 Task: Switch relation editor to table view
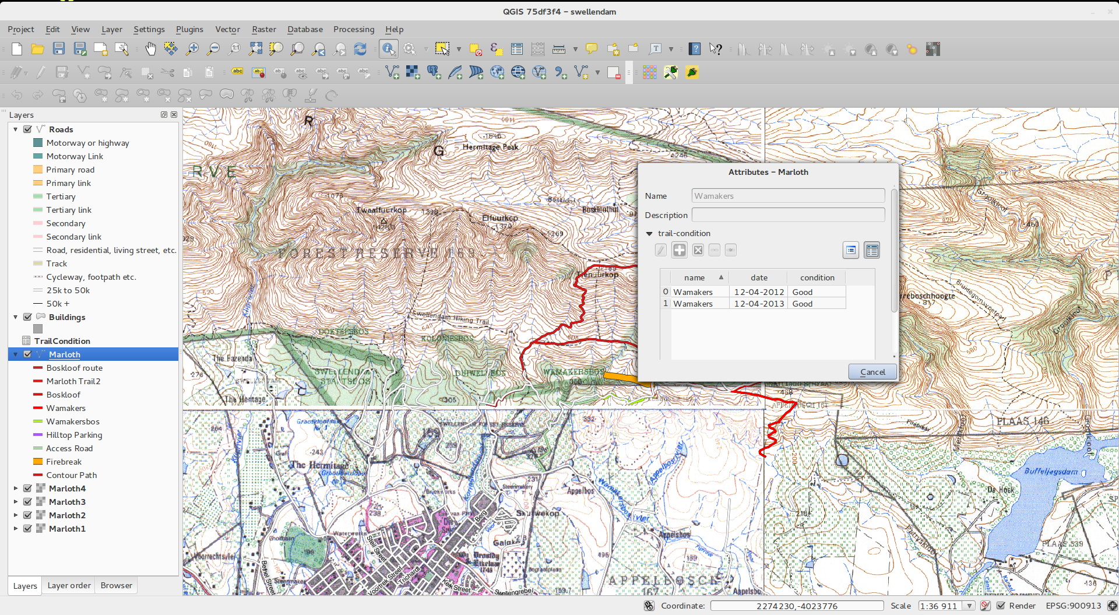pos(872,250)
